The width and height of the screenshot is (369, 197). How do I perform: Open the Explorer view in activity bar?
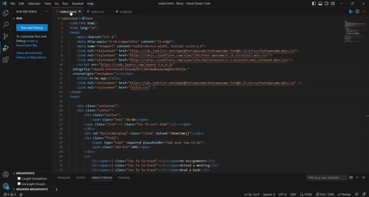tap(5, 13)
